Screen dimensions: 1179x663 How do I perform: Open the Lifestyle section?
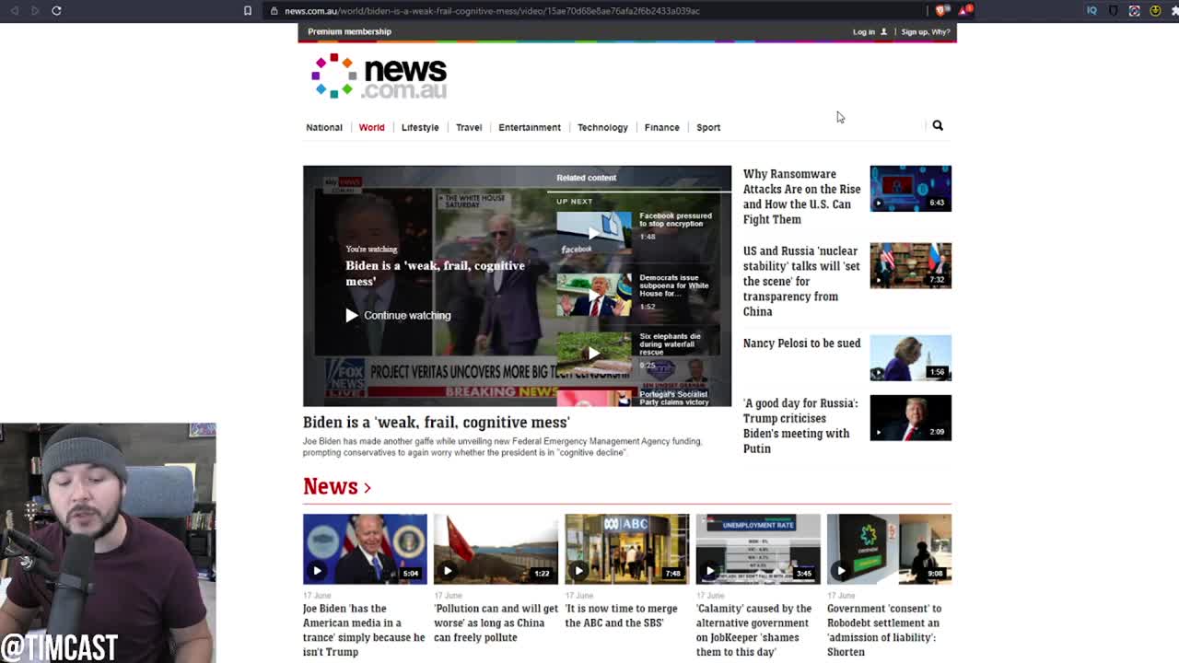coord(420,127)
